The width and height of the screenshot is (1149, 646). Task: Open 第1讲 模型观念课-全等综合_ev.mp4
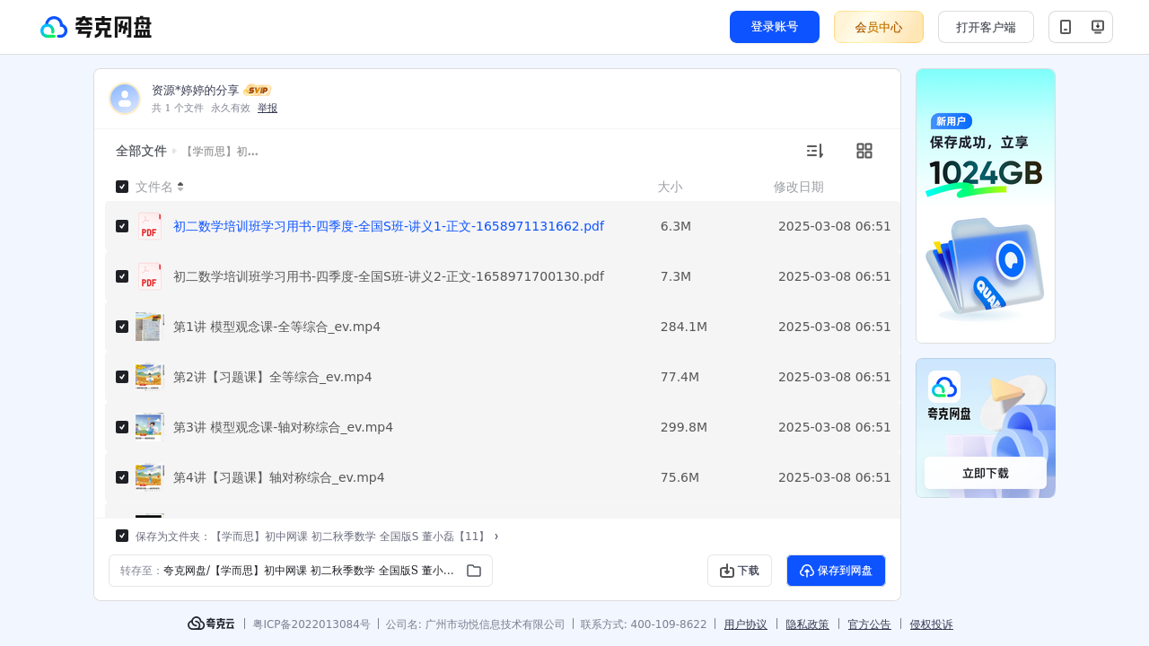point(276,327)
